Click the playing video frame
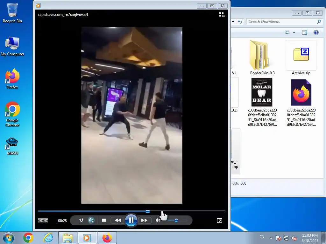 [131, 115]
